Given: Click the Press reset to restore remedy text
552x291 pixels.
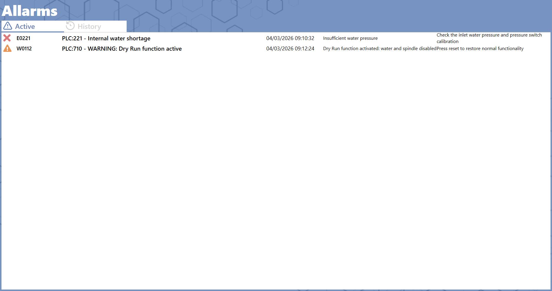Looking at the screenshot, I should pyautogui.click(x=480, y=49).
